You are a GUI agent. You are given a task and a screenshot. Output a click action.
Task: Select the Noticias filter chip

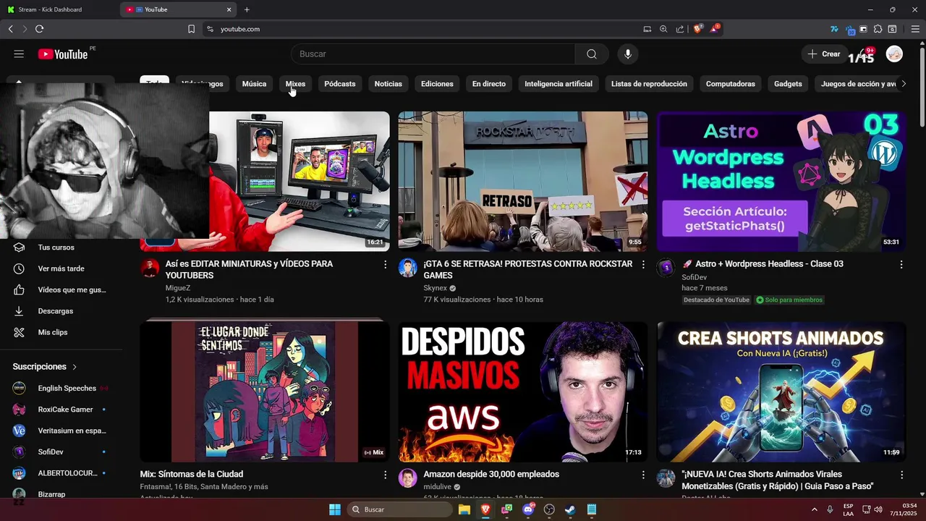[x=388, y=84]
